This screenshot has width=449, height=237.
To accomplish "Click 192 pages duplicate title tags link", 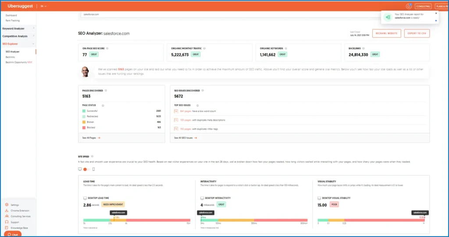I will (185, 129).
